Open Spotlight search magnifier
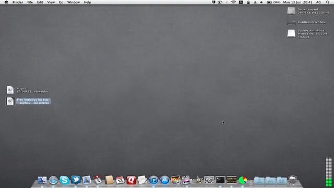Image resolution: width=334 pixels, height=188 pixels. click(x=327, y=2)
